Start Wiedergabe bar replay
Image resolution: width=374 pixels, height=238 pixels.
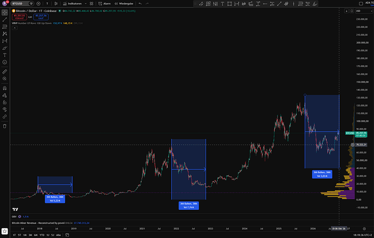pyautogui.click(x=124, y=4)
